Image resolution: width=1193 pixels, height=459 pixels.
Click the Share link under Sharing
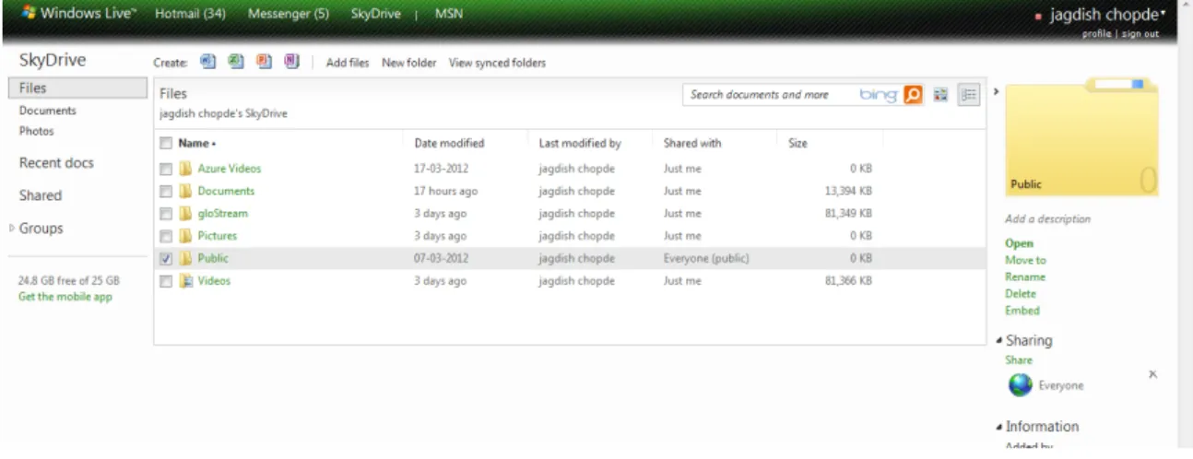point(1019,359)
